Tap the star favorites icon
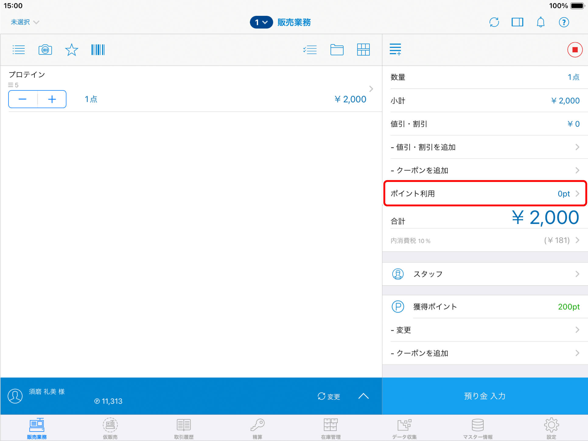This screenshot has width=588, height=441. click(72, 50)
